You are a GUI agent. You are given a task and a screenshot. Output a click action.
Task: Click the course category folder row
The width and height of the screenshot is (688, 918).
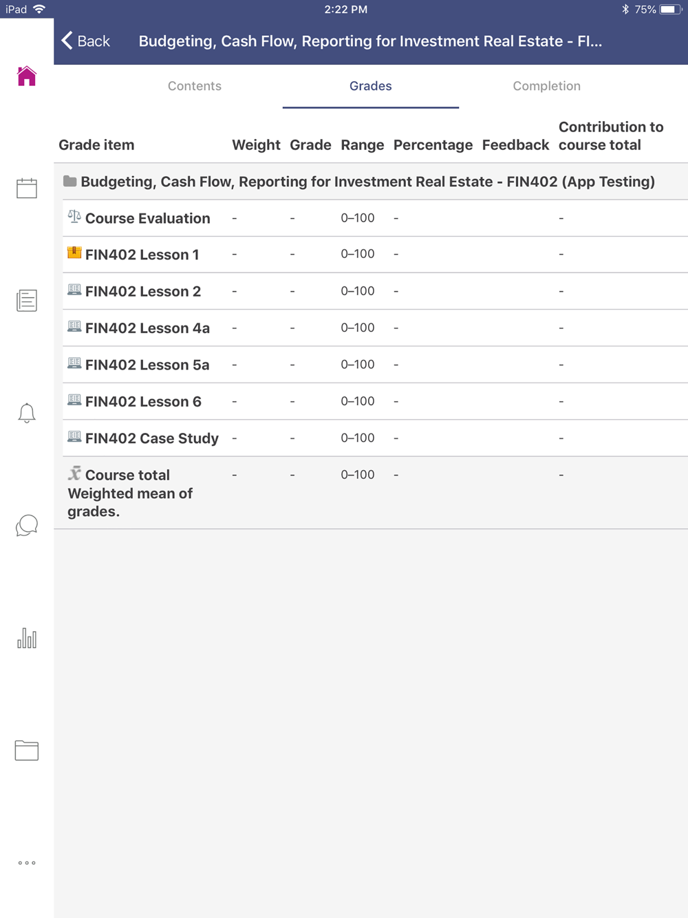(371, 182)
